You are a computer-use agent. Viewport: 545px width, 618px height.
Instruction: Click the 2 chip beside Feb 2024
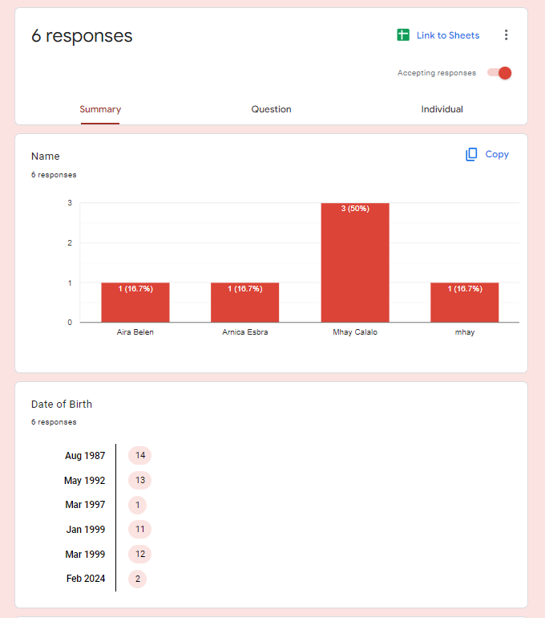click(x=138, y=578)
